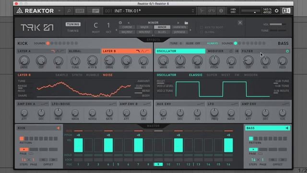Click the BASS speaker mute icon
The height and width of the screenshot is (173, 307).
click(x=287, y=128)
